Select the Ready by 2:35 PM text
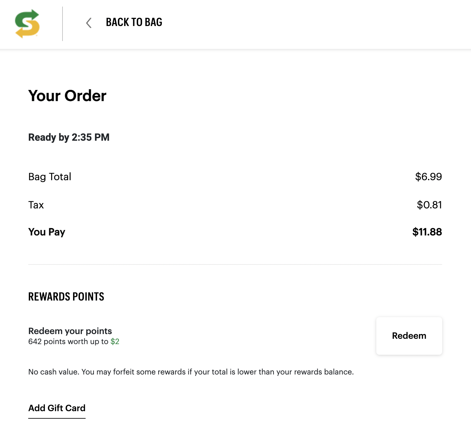The height and width of the screenshot is (445, 471). pyautogui.click(x=69, y=137)
